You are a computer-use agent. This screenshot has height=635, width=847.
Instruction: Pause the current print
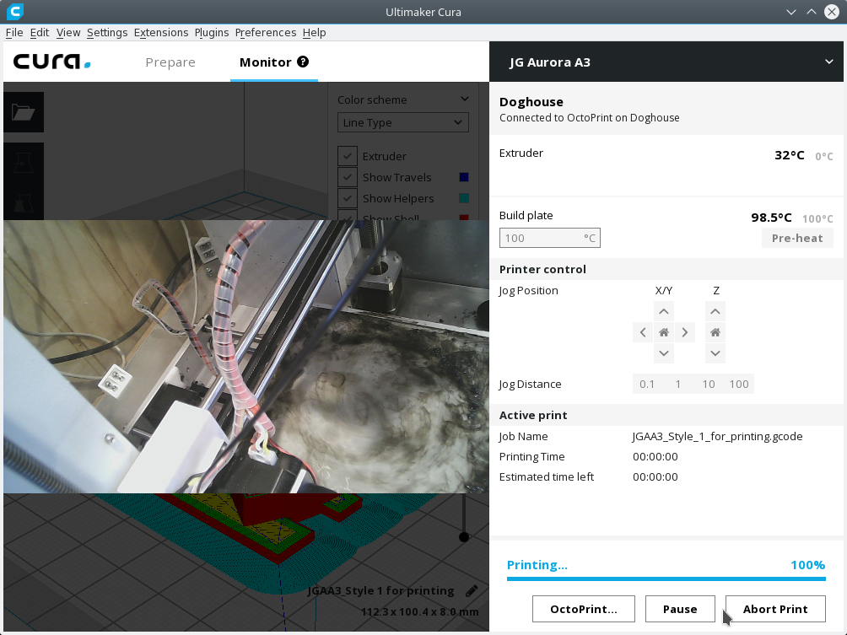(x=680, y=608)
